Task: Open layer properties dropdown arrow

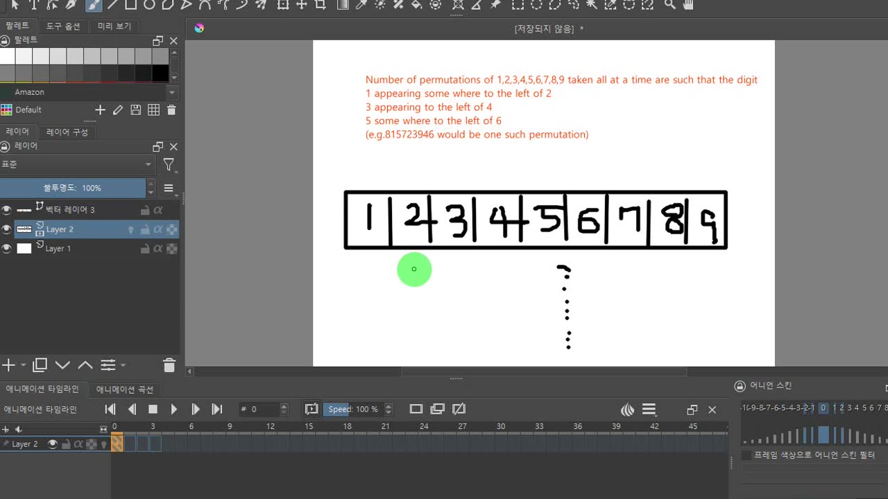Action: 123,365
